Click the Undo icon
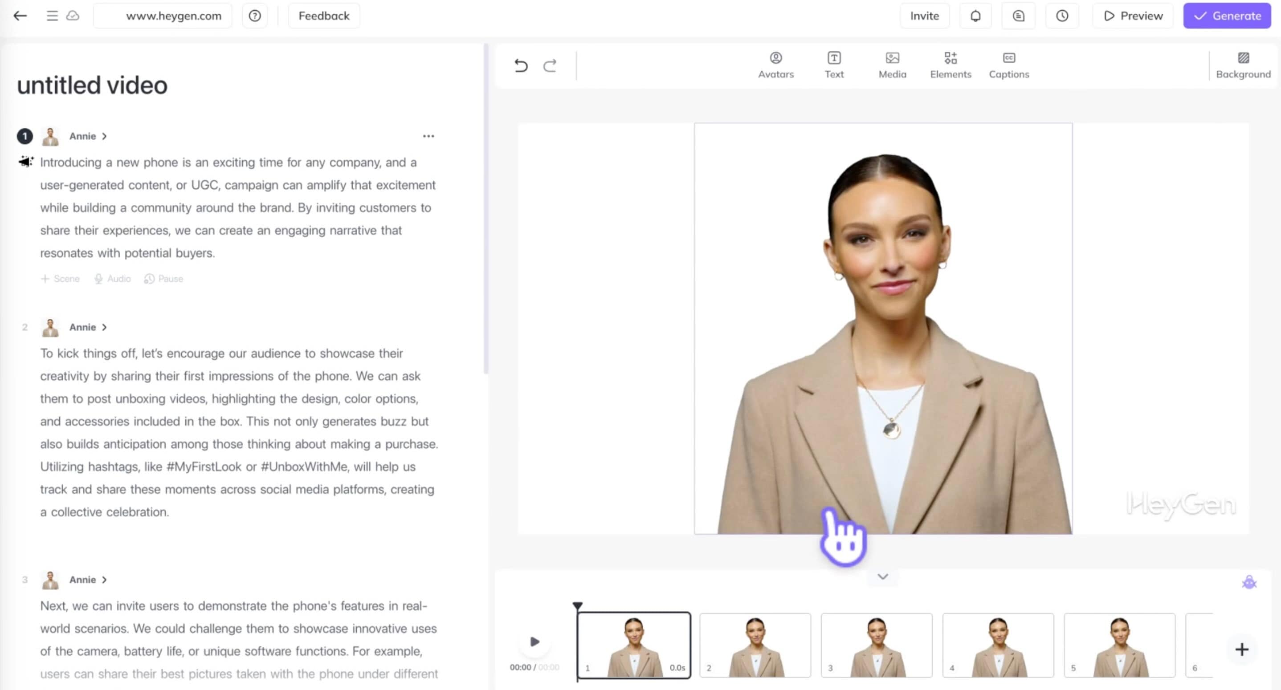1281x690 pixels. (521, 65)
